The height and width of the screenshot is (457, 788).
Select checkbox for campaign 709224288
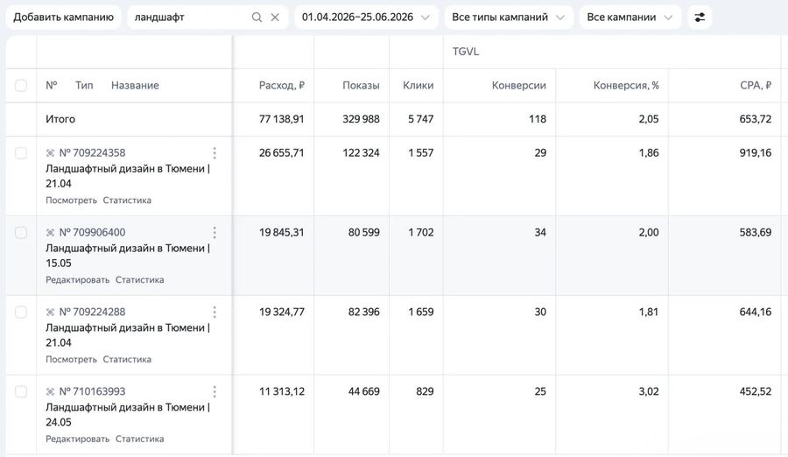pyautogui.click(x=21, y=312)
